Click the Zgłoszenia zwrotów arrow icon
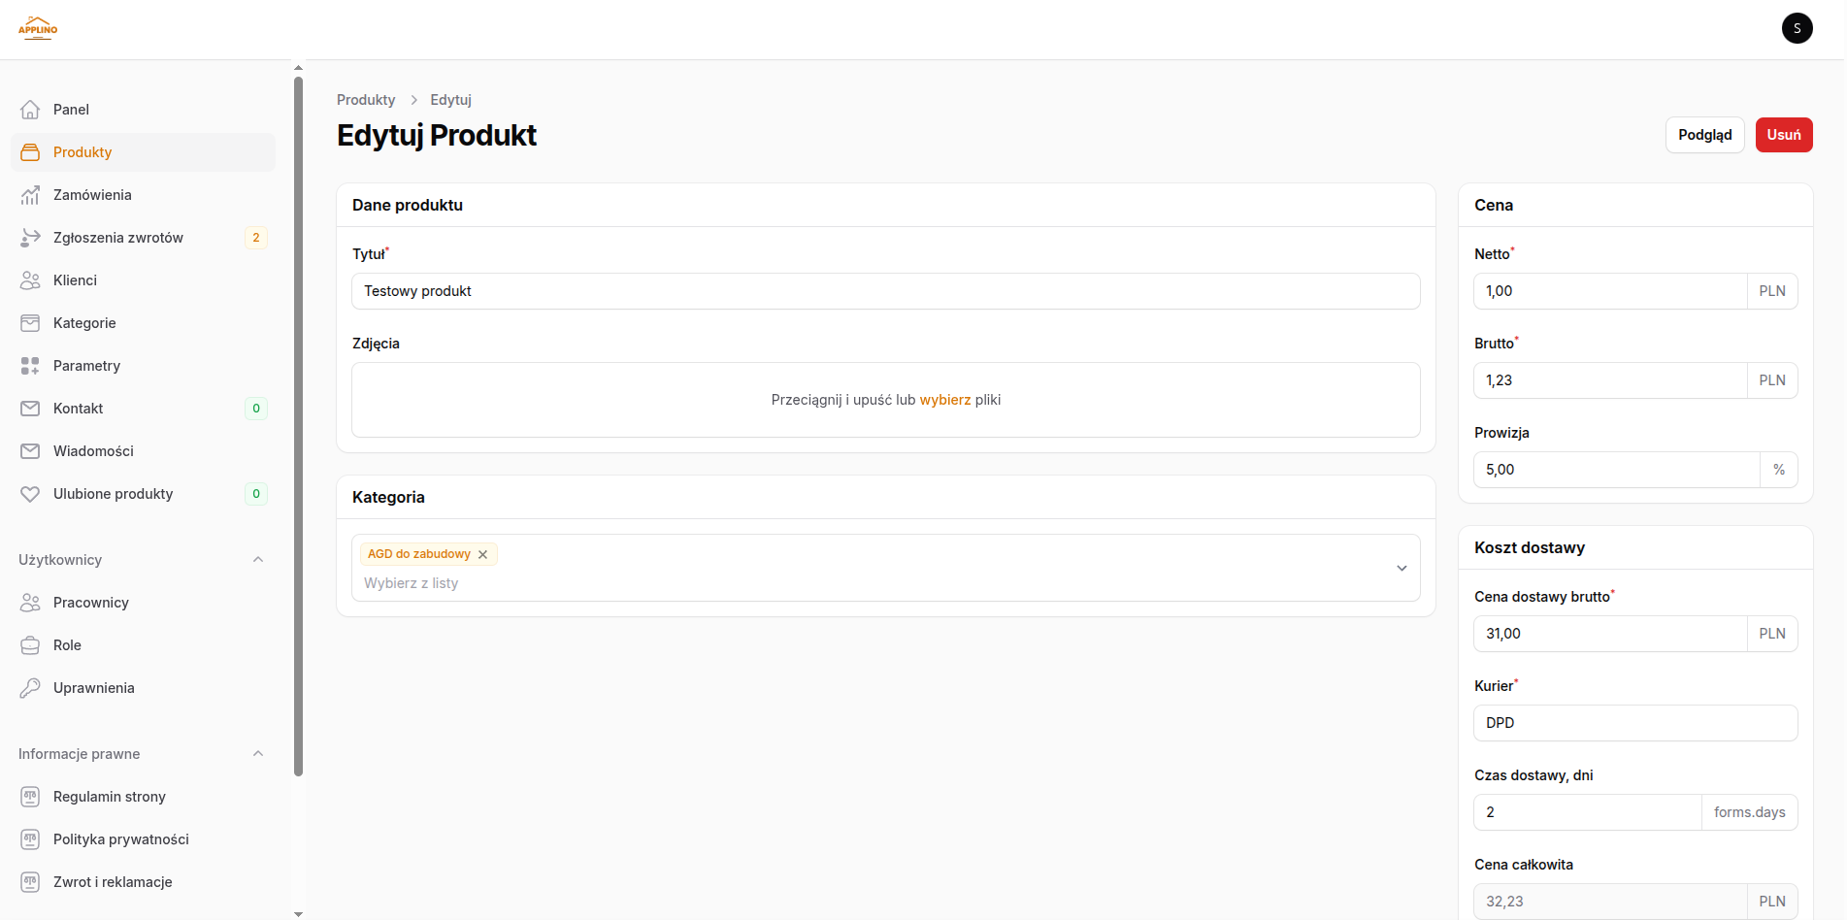The height and width of the screenshot is (920, 1847). [x=30, y=238]
